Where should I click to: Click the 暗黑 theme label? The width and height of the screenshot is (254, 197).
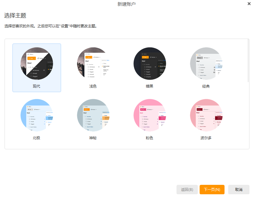click(x=149, y=86)
